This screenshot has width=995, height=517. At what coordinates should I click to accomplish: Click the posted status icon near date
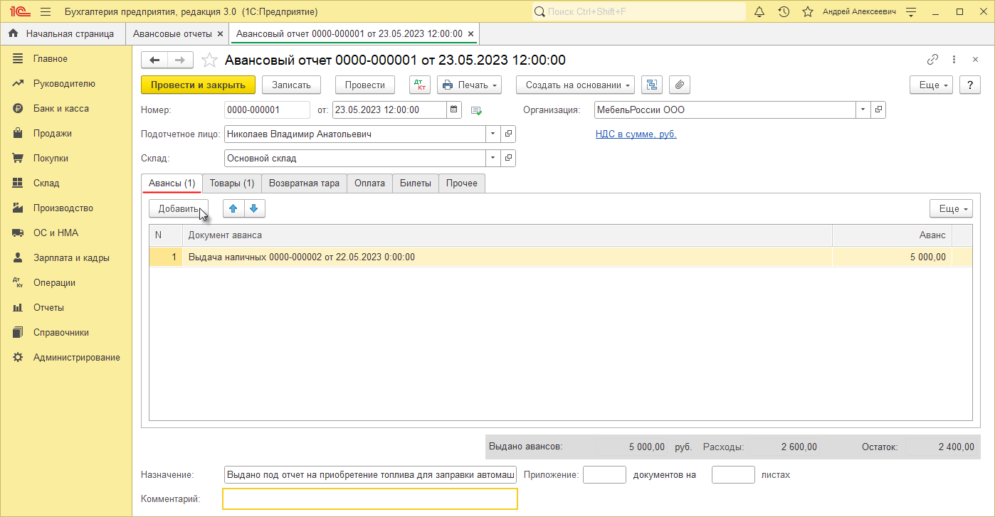(476, 110)
